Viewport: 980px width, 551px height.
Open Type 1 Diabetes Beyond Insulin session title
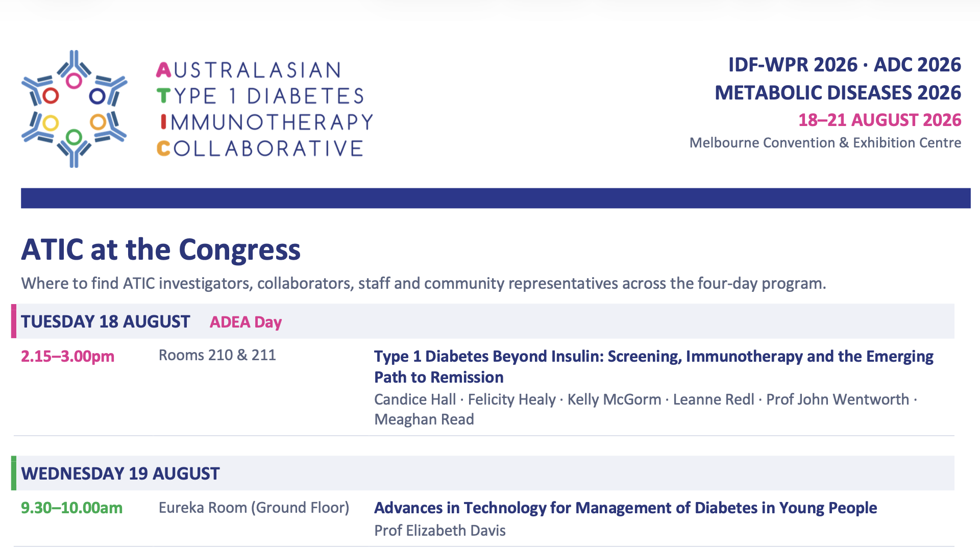(654, 366)
